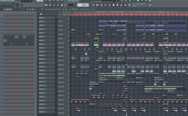Open the Channel rack title menu

coord(8,9)
